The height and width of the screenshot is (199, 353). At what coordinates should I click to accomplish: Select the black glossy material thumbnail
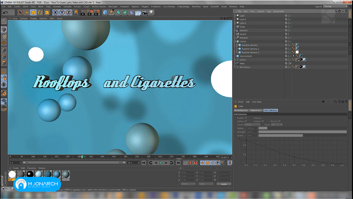(x=30, y=174)
